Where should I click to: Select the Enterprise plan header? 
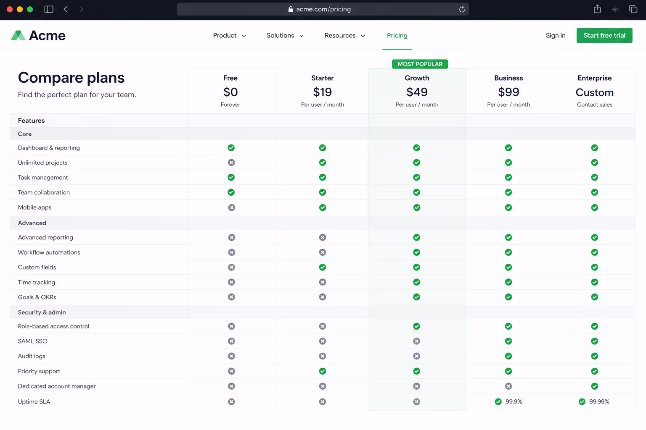[x=595, y=78]
